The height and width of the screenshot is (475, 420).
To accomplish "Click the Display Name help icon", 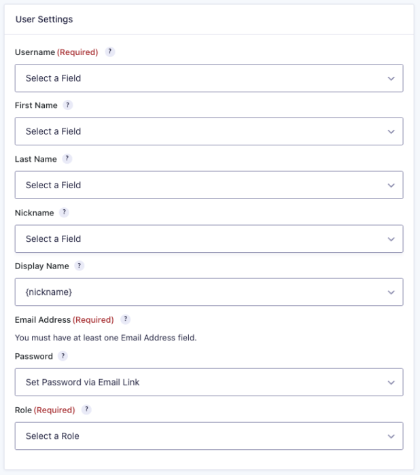I will pos(79,266).
